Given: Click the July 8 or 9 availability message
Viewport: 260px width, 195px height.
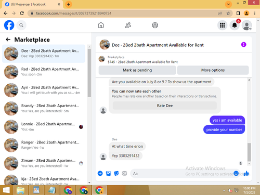Looking at the screenshot, I should (x=161, y=82).
